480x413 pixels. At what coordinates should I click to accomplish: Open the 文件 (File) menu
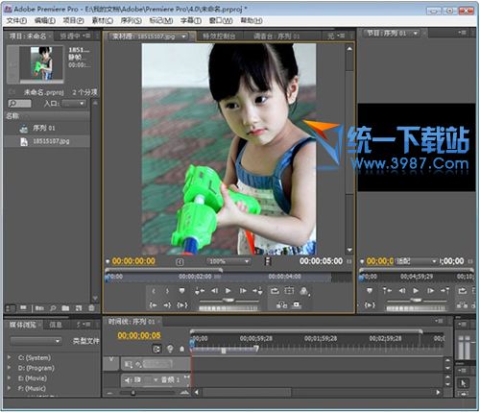pyautogui.click(x=16, y=21)
